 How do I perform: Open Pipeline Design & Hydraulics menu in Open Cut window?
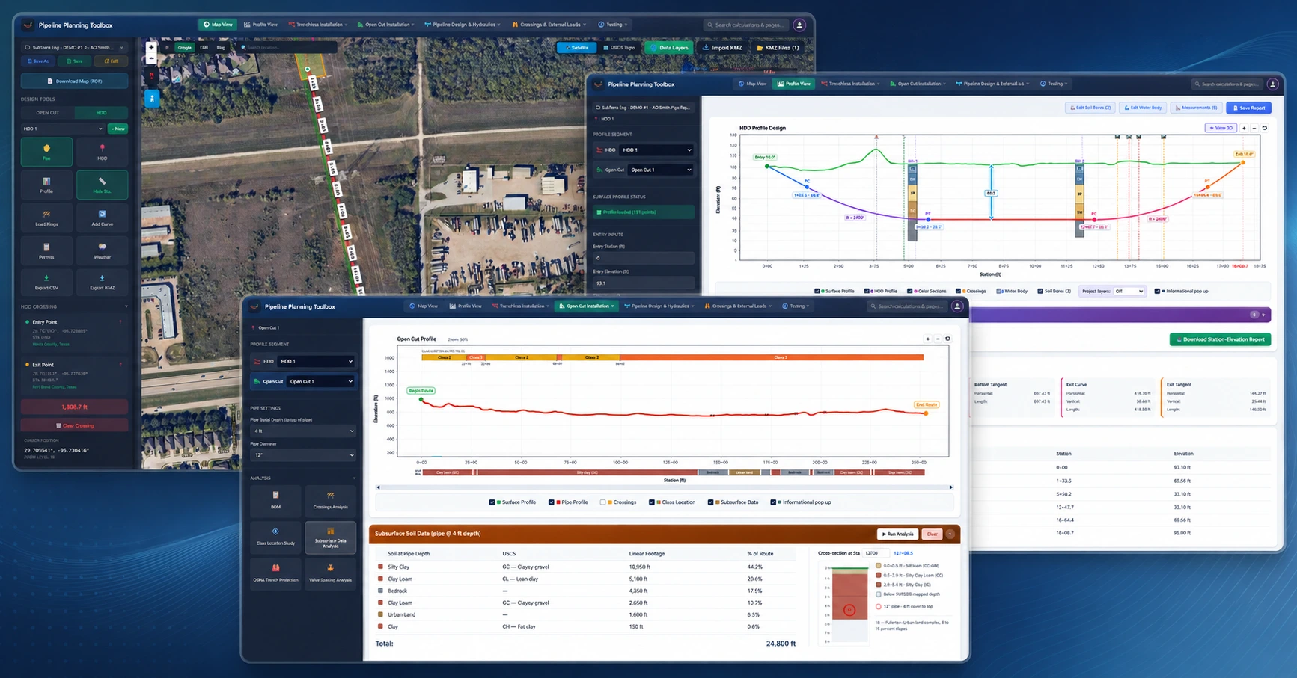click(659, 306)
